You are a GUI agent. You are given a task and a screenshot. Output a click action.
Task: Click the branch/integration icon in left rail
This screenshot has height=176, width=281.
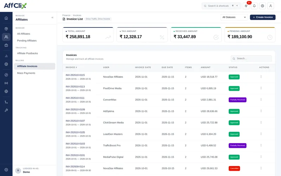pos(6,102)
